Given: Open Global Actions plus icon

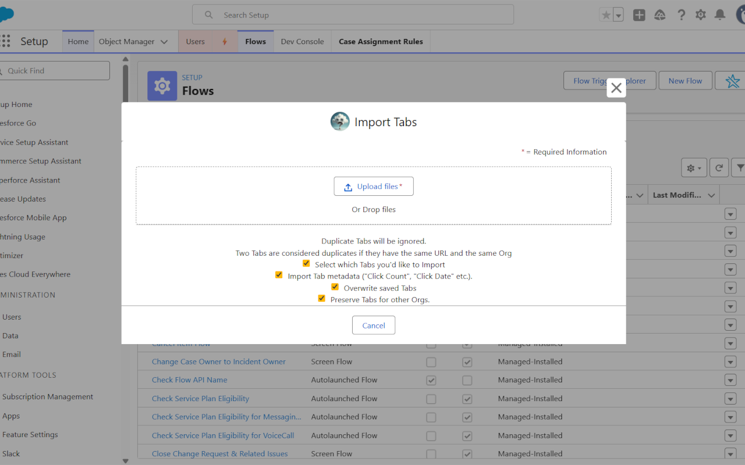Looking at the screenshot, I should click(x=639, y=15).
